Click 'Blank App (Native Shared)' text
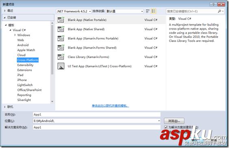Viewport: 229px width, 148px height. click(86, 29)
